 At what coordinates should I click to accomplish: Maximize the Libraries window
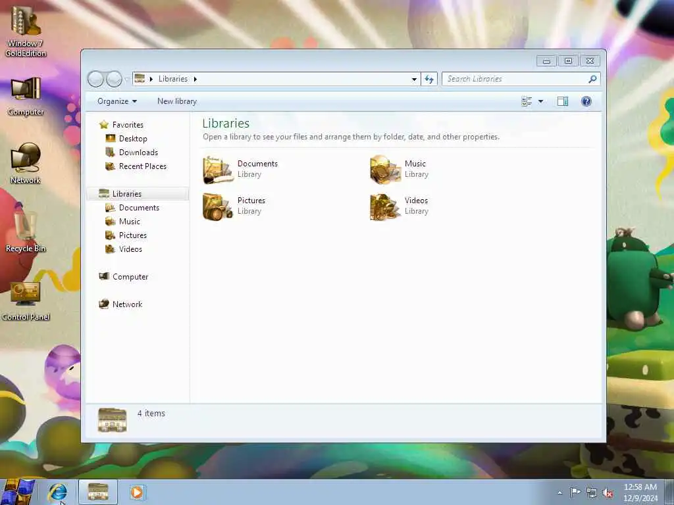568,61
